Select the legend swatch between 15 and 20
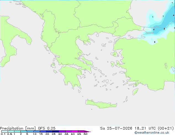This screenshot has width=175, height=135. point(43,131)
